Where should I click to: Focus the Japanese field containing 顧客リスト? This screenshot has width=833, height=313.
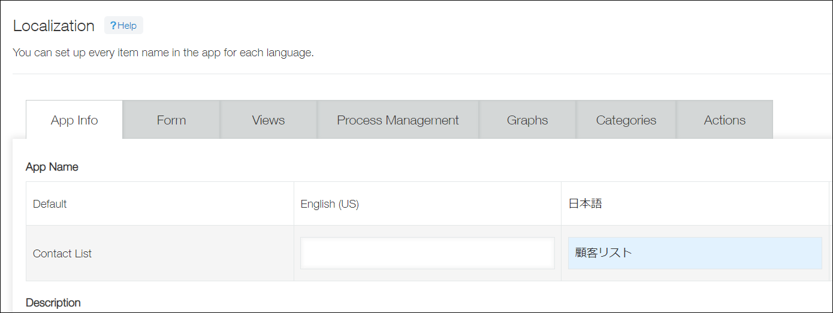(x=695, y=253)
